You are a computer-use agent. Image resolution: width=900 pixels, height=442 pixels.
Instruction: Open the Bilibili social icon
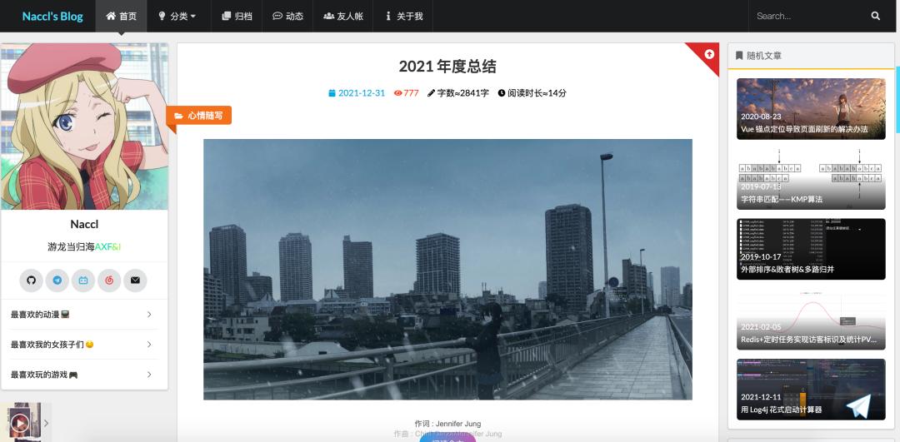tap(83, 281)
